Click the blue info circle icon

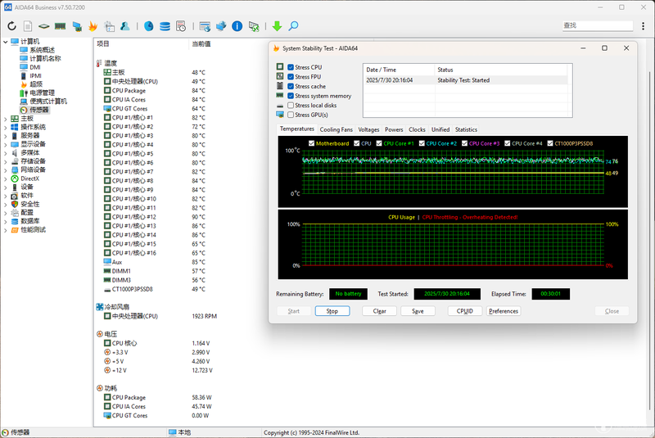click(237, 26)
